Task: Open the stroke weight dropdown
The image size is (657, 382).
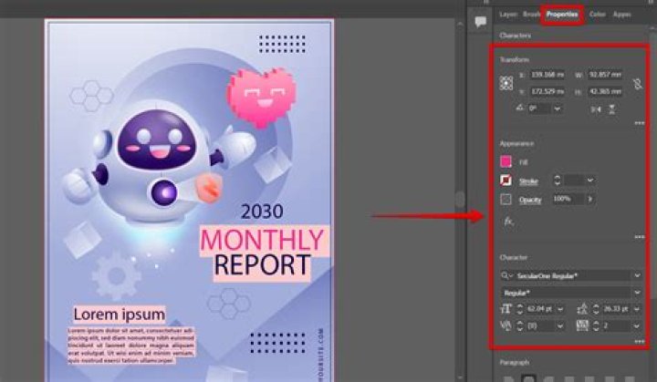Action: 590,181
